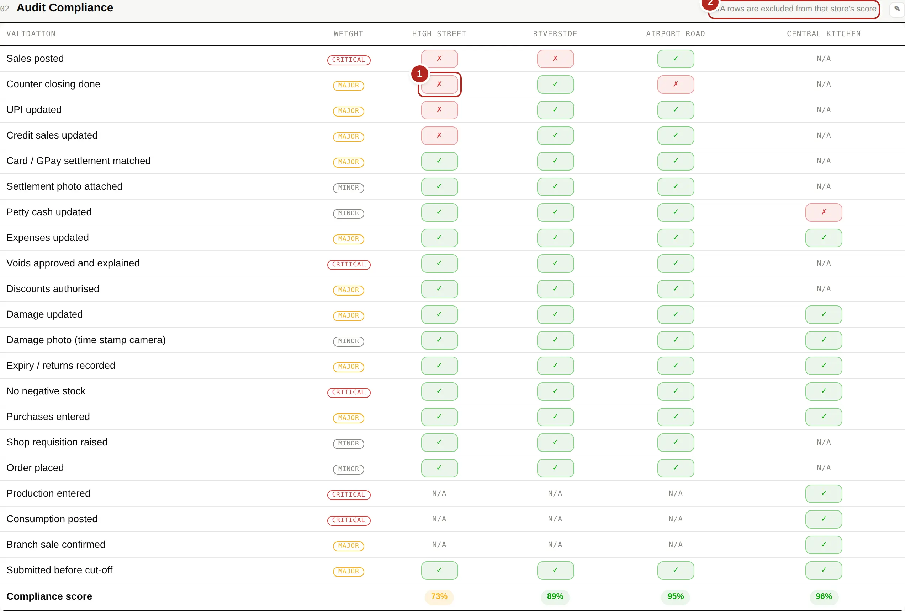Image resolution: width=905 pixels, height=611 pixels.
Task: Select the Damage photo (time stamp camera) row label
Action: click(x=86, y=340)
